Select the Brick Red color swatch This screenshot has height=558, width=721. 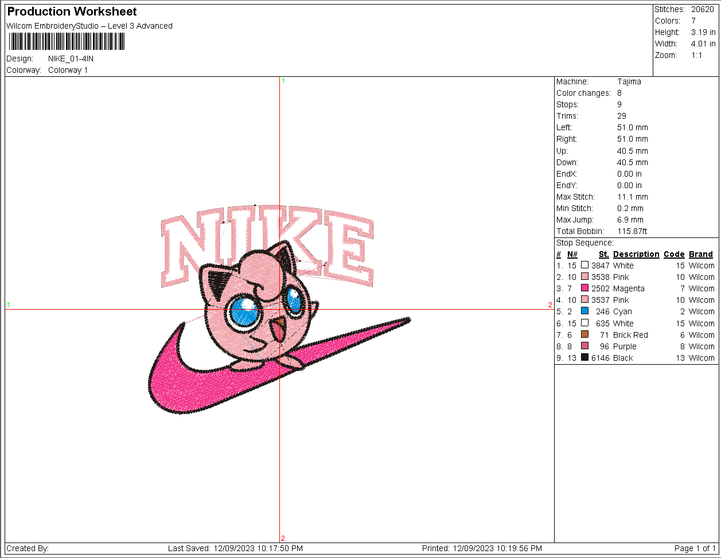(584, 334)
